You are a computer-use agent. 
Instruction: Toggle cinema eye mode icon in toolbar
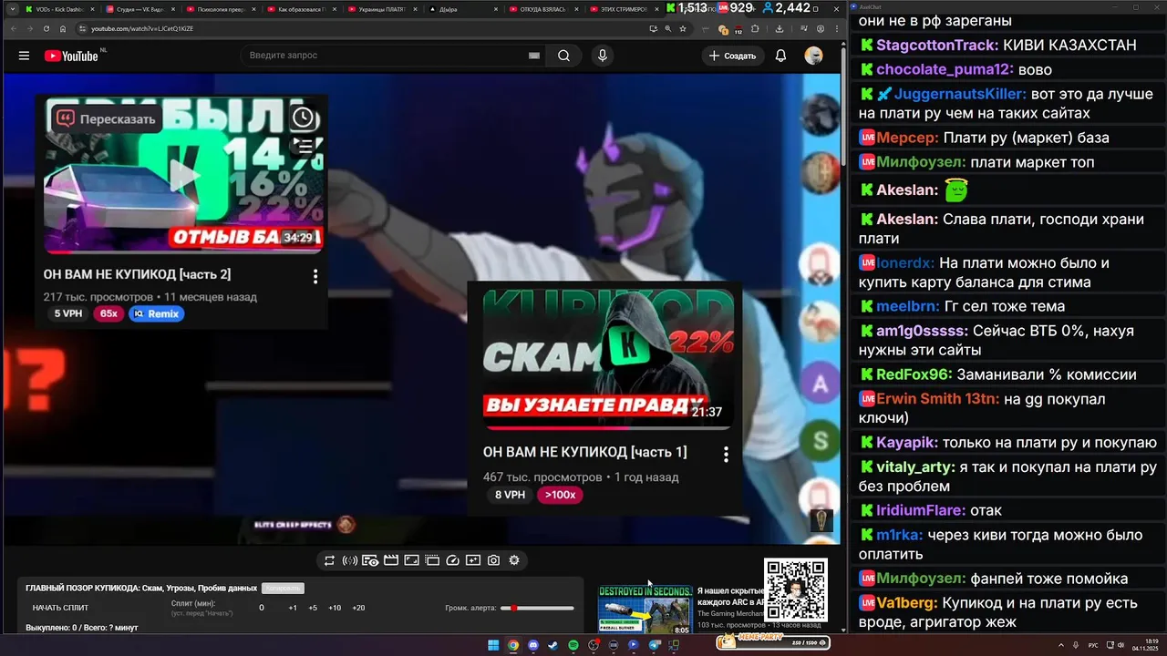[370, 560]
